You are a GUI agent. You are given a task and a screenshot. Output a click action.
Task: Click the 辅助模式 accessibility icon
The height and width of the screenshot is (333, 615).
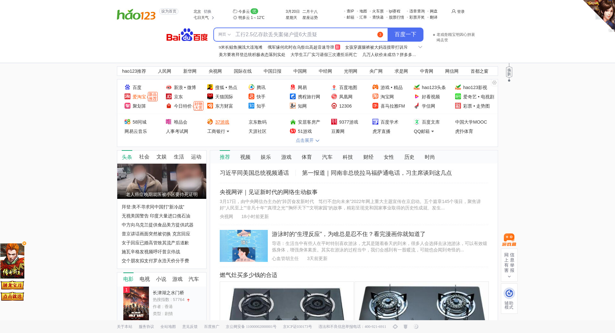coord(509,293)
